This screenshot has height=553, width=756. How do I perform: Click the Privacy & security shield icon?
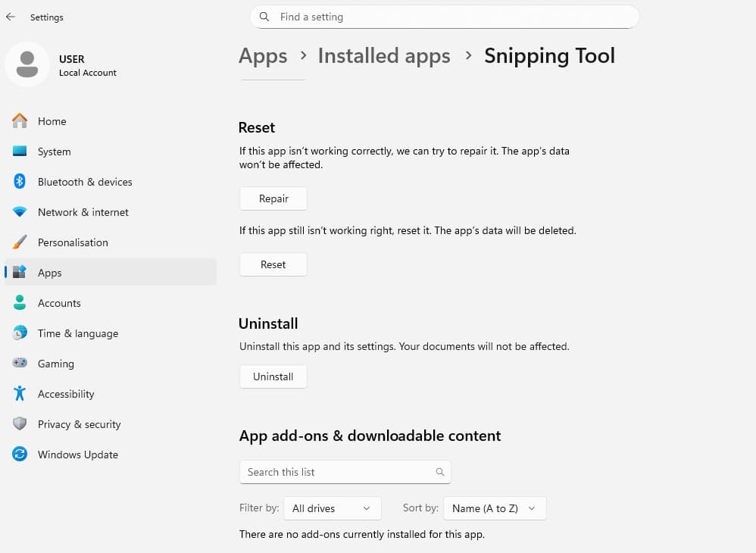coord(20,424)
